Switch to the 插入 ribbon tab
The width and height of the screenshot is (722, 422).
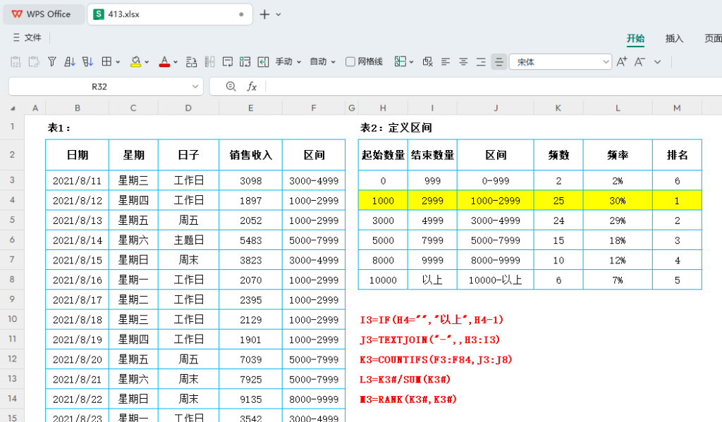click(x=674, y=39)
